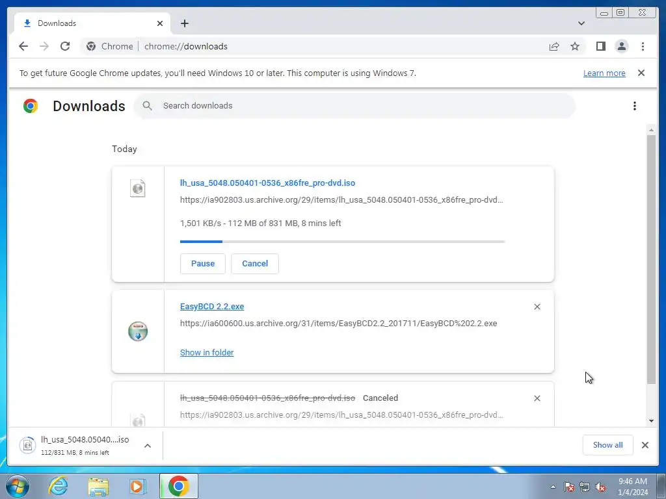The width and height of the screenshot is (666, 499).
Task: Click the download speed and time left text
Action: click(260, 224)
